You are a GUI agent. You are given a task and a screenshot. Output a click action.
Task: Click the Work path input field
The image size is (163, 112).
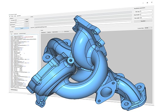click(x=20, y=26)
